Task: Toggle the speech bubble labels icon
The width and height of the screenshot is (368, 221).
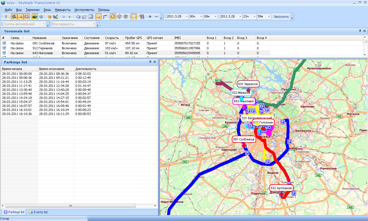Action: point(134,17)
